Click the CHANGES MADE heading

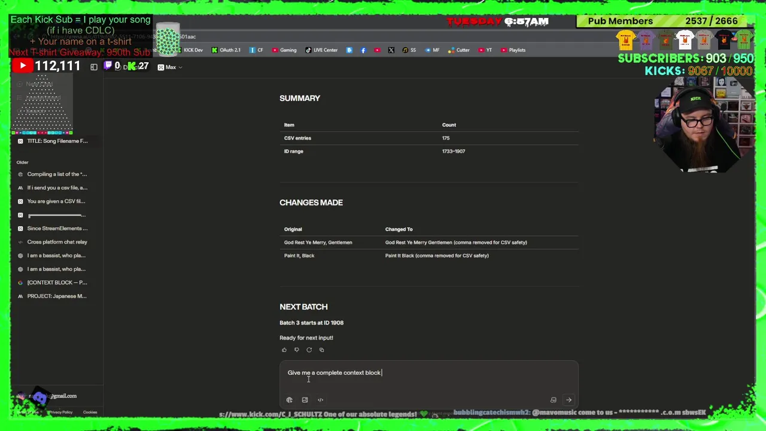click(311, 202)
